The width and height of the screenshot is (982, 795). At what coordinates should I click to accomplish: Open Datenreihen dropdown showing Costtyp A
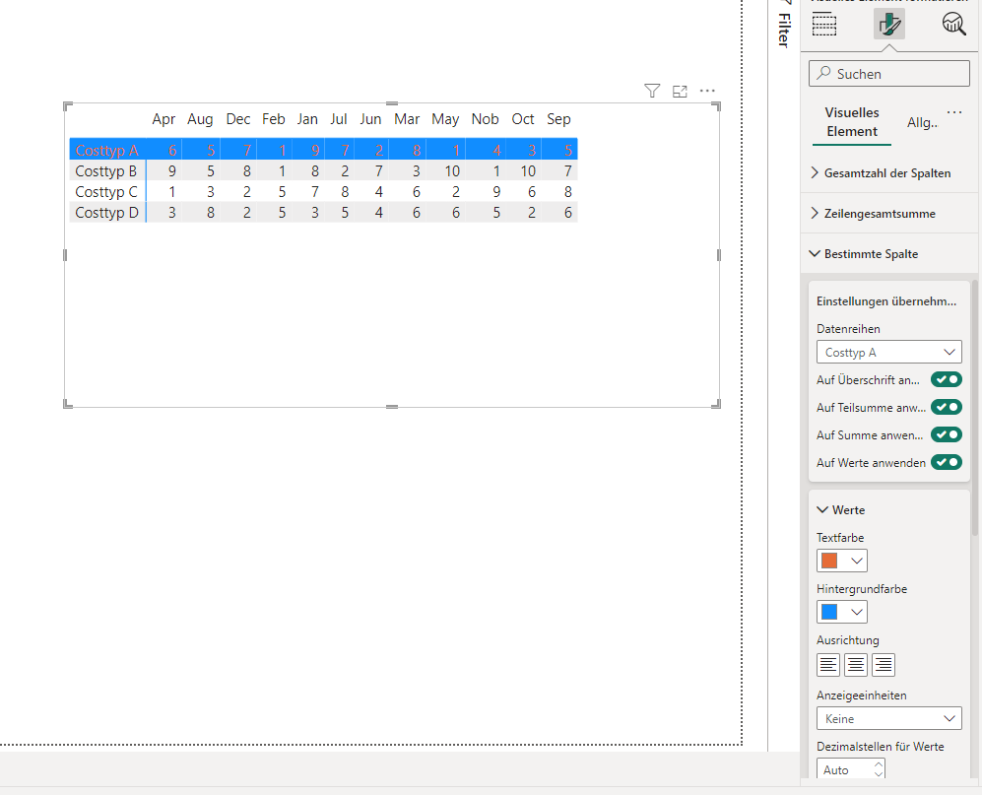click(x=889, y=352)
